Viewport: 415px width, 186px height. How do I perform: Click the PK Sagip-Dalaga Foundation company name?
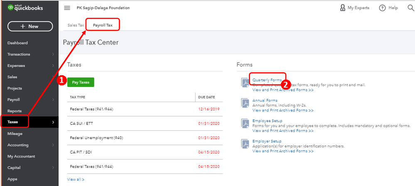point(103,8)
